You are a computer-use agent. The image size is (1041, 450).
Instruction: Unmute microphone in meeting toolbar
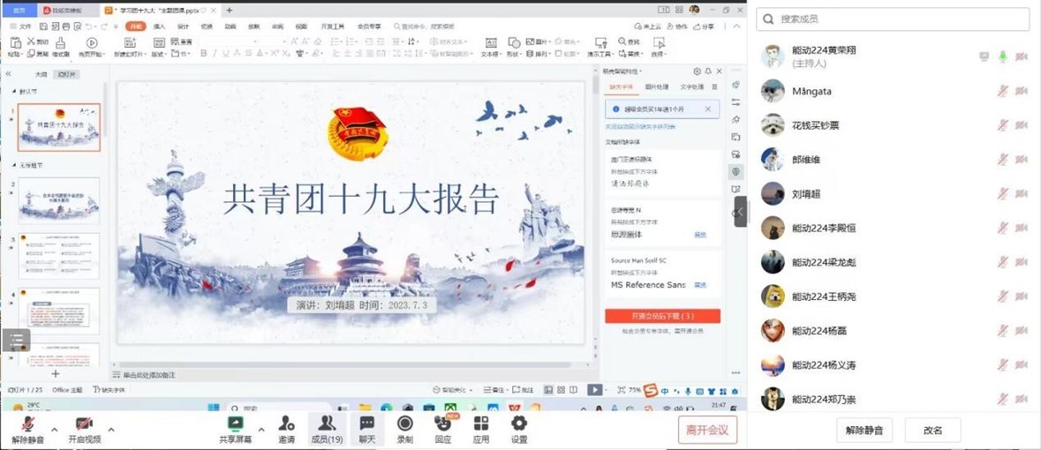tap(27, 425)
